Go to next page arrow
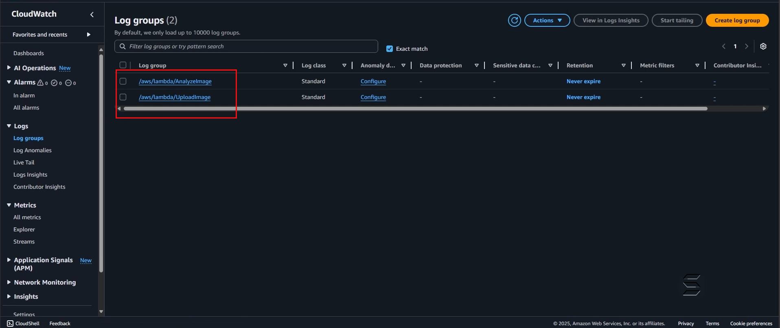The width and height of the screenshot is (780, 328). [x=747, y=46]
